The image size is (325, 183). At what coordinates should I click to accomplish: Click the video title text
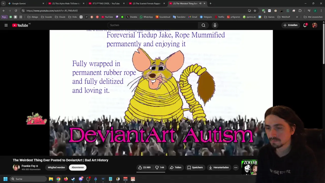tap(60, 160)
